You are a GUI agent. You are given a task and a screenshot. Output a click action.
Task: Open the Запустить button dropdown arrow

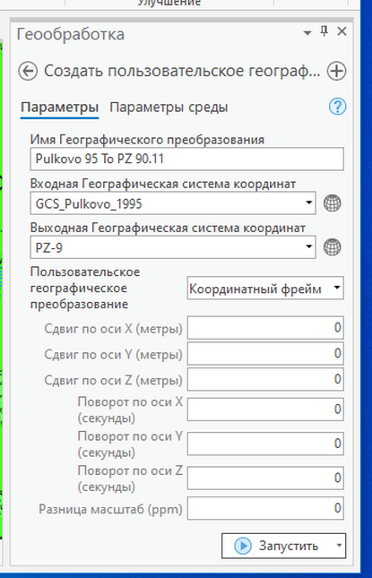(x=339, y=545)
